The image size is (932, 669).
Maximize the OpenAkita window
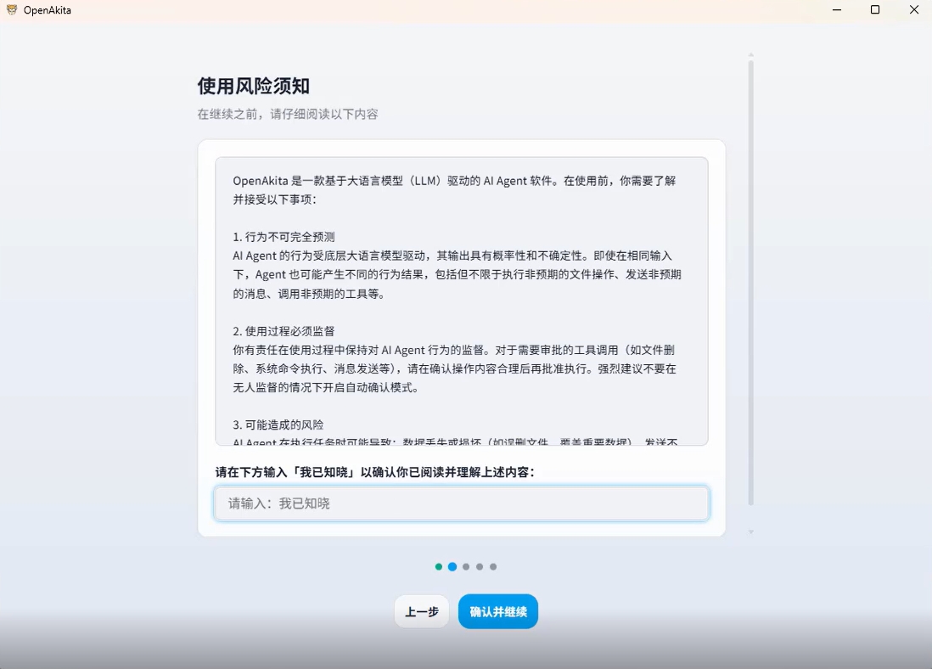pyautogui.click(x=875, y=10)
